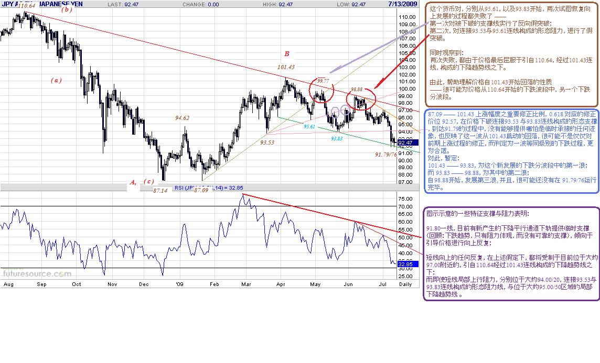Select the 101.43 high label under B
The width and height of the screenshot is (600, 363).
286,67
